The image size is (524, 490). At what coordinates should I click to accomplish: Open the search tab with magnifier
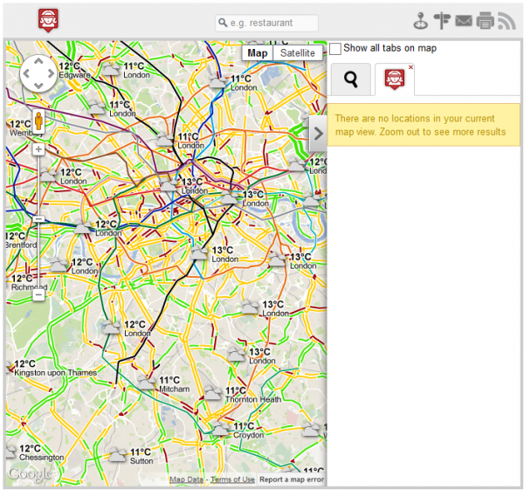pyautogui.click(x=351, y=79)
